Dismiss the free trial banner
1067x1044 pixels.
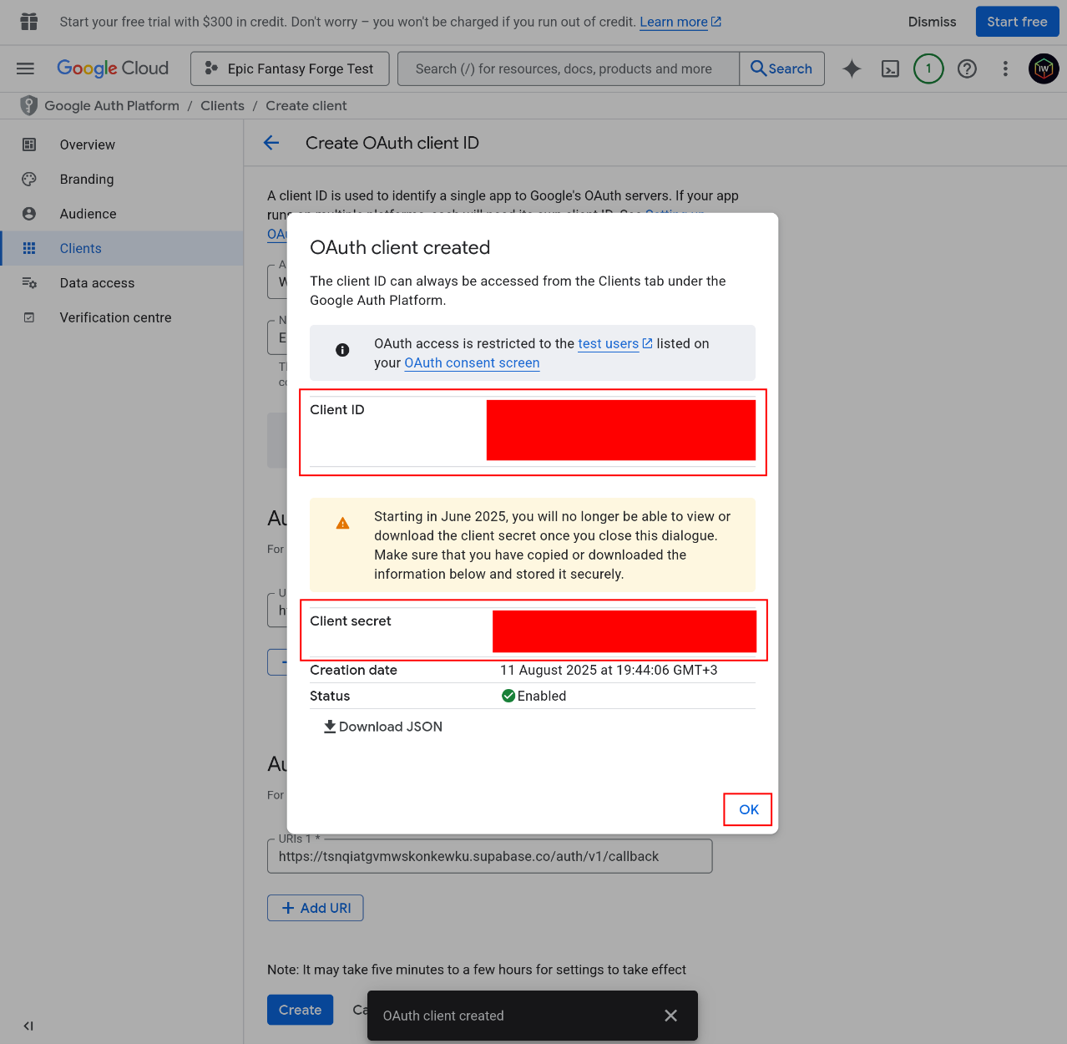click(932, 22)
